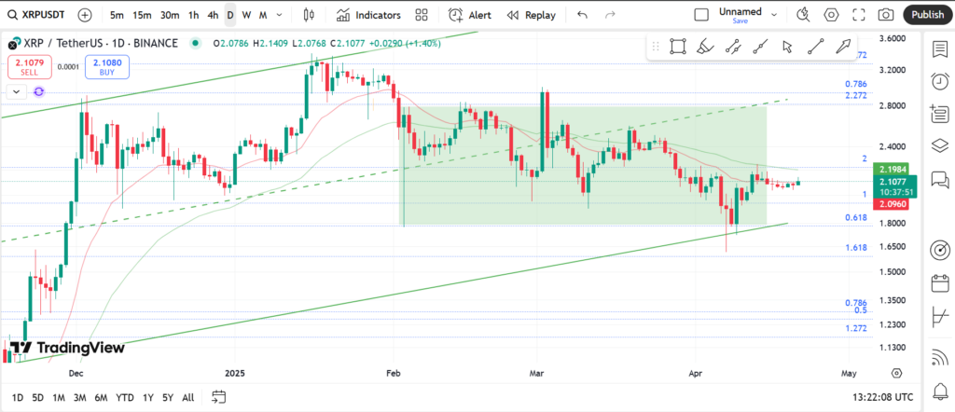
Task: Undo the last chart action
Action: [582, 15]
